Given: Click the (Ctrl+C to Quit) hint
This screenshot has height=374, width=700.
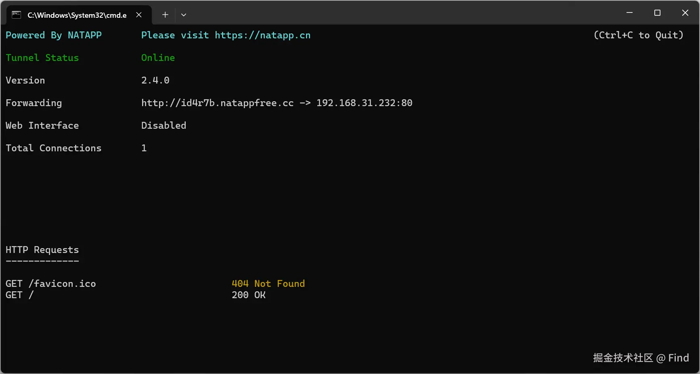Looking at the screenshot, I should [638, 36].
